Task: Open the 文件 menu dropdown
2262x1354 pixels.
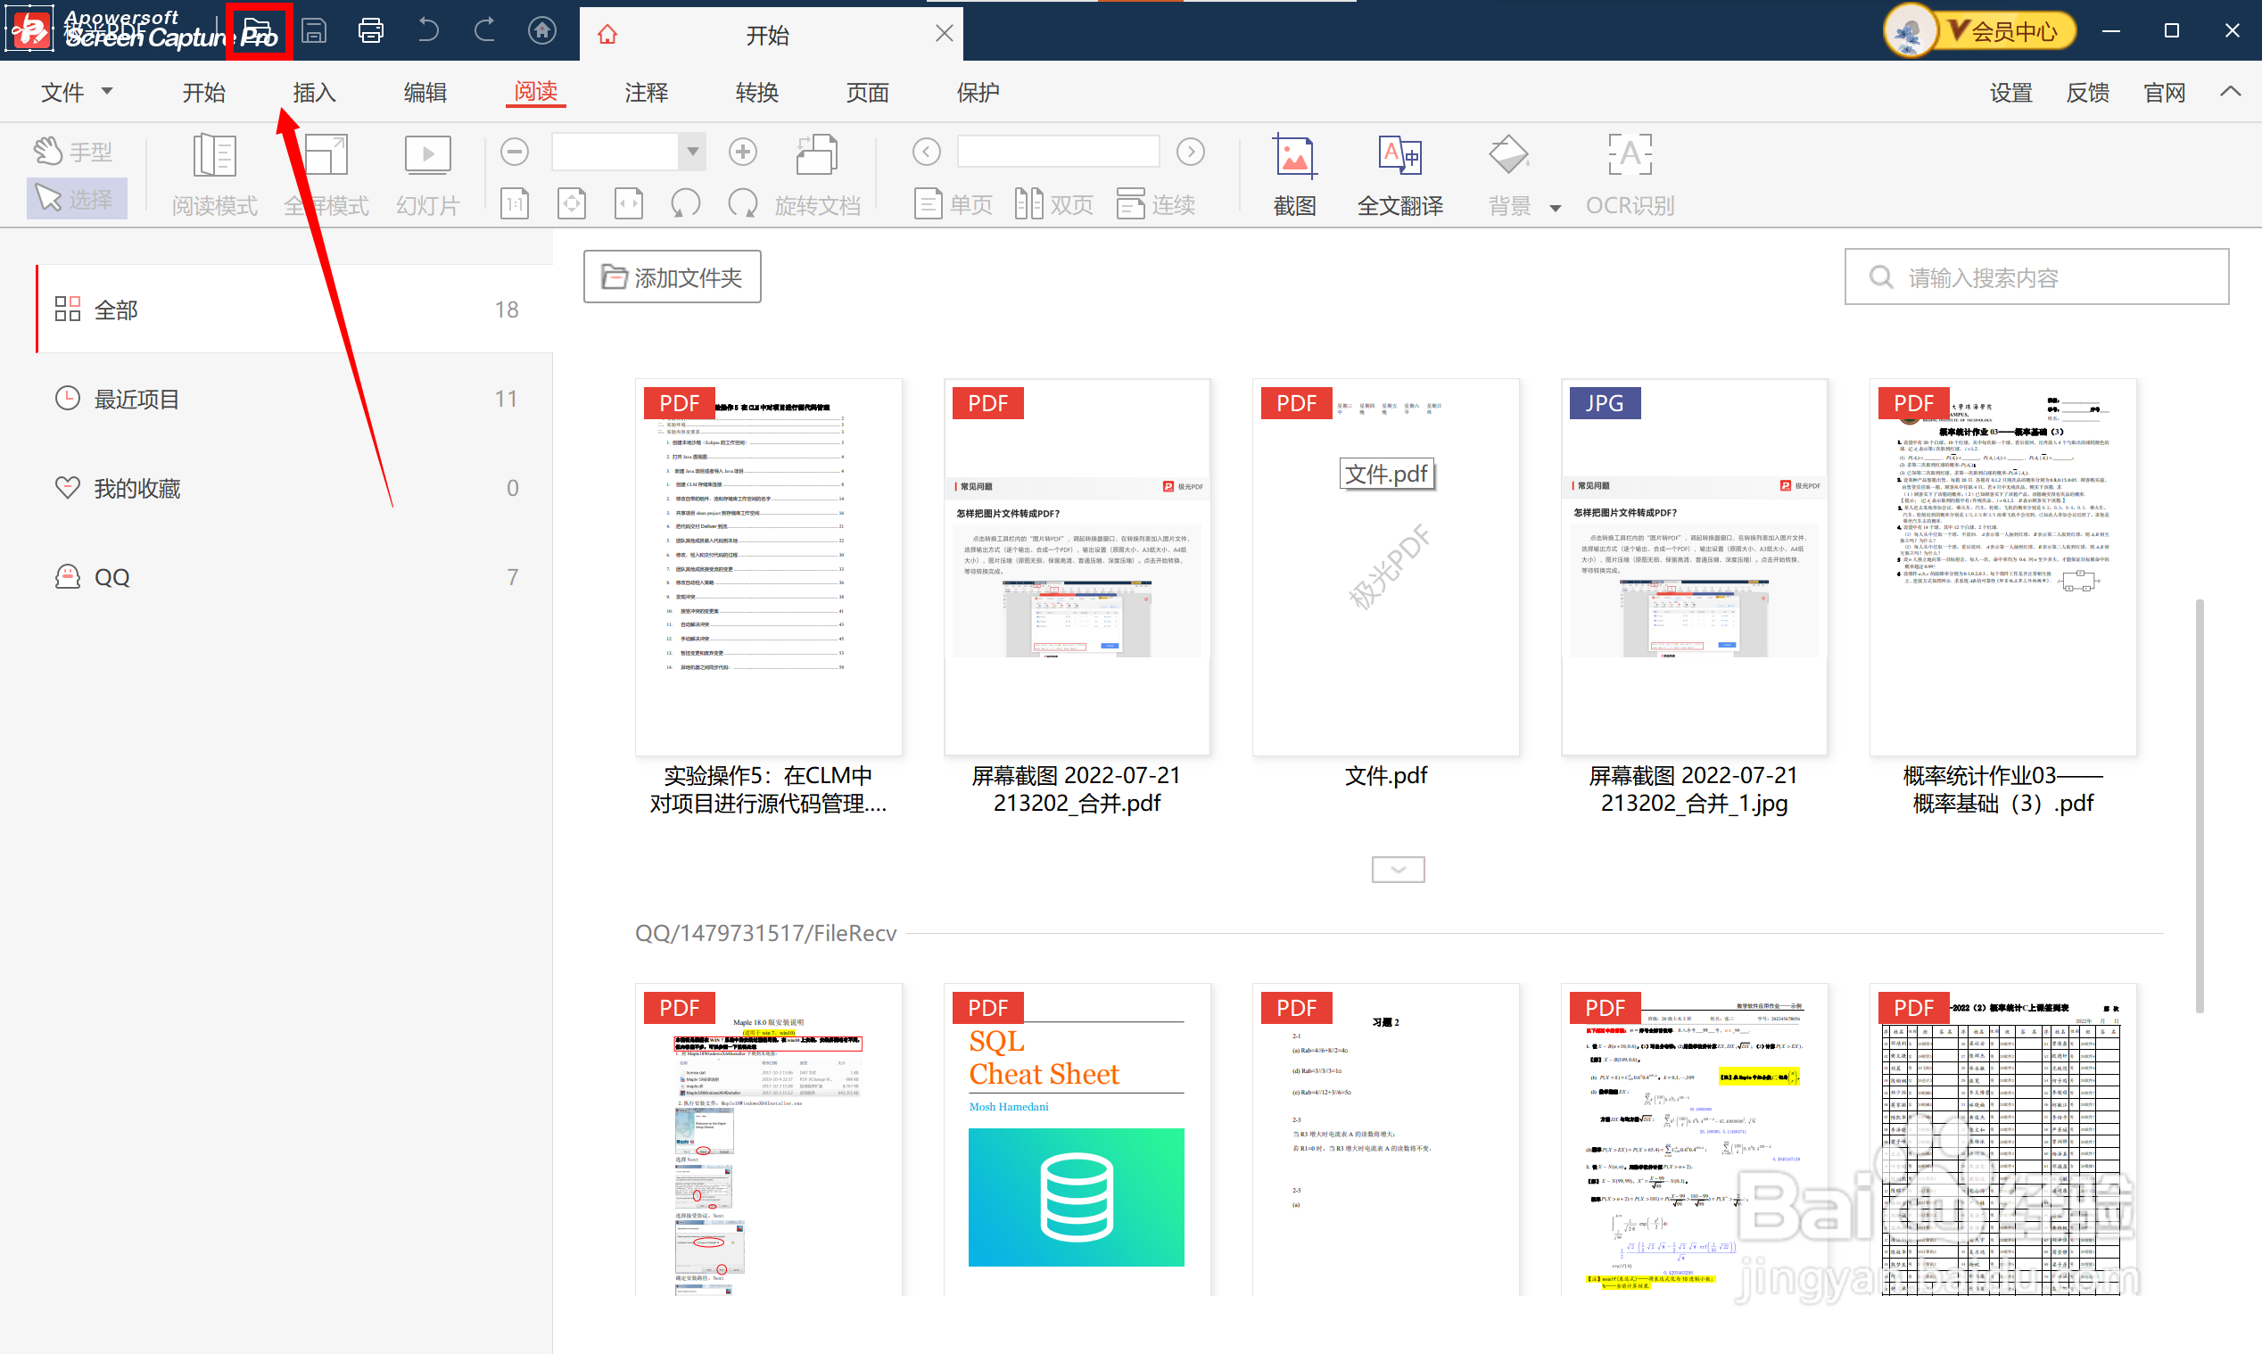Action: [x=77, y=92]
